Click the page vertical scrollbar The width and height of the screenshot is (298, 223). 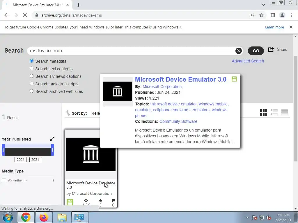click(295, 108)
